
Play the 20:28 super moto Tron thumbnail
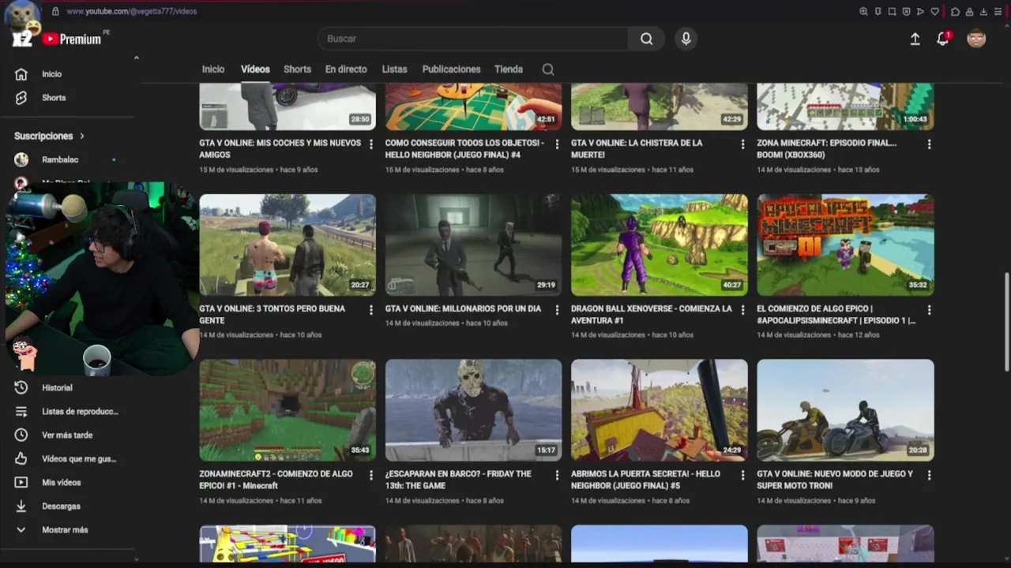845,410
